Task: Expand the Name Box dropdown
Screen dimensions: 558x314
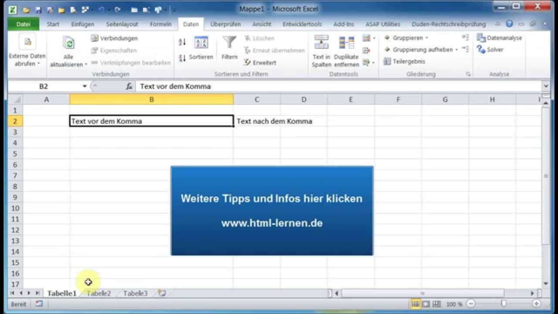Action: pos(85,86)
